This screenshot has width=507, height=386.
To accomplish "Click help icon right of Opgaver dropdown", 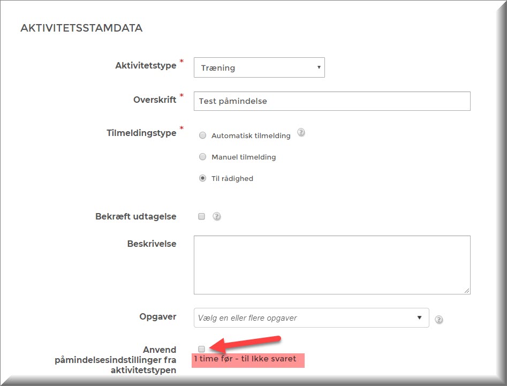I will pos(439,320).
